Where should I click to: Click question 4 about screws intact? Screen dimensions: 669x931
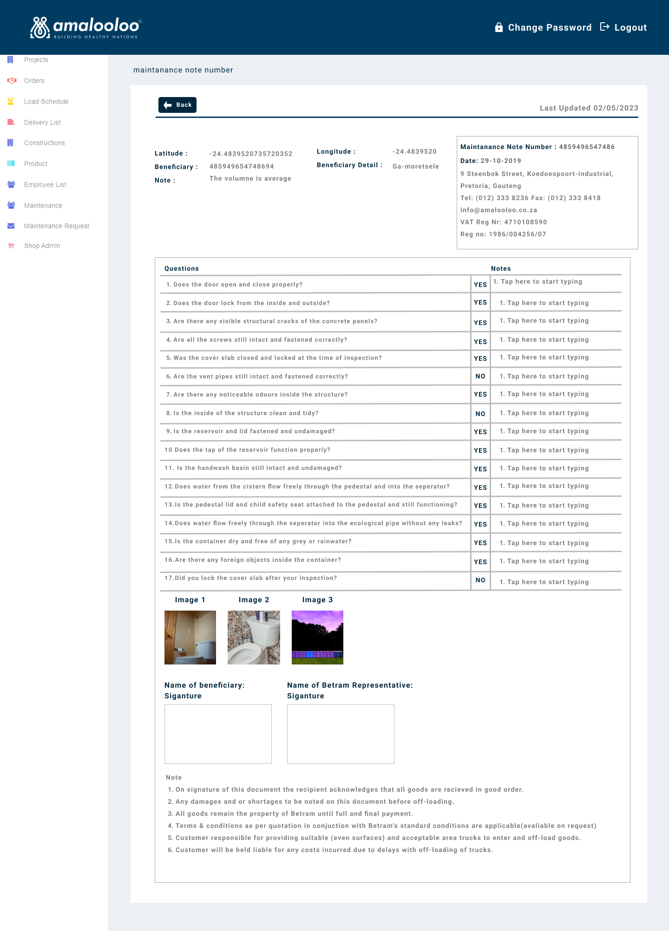coord(257,340)
